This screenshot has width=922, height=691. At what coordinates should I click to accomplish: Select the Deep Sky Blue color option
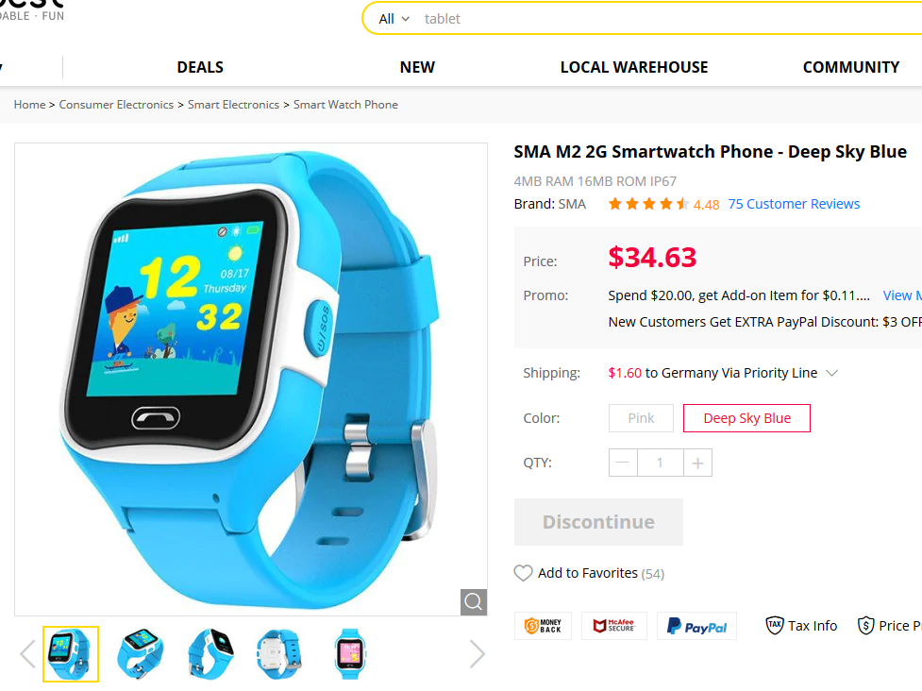tap(746, 418)
